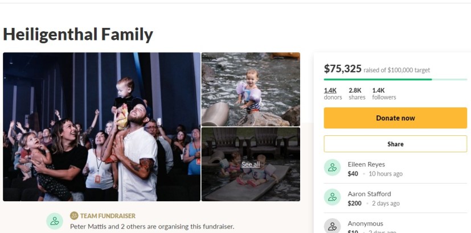The height and width of the screenshot is (233, 471).
Task: Click the organiser avatar icon beside Peter Mattis
Action: click(x=55, y=221)
